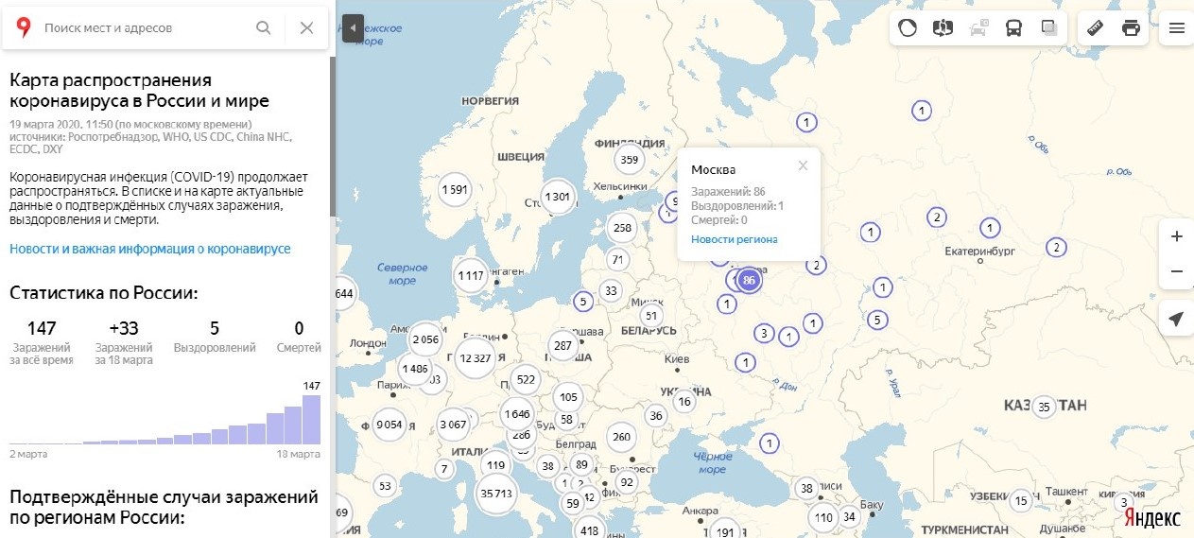Click the Yandex Maps pin logo

pos(25,27)
